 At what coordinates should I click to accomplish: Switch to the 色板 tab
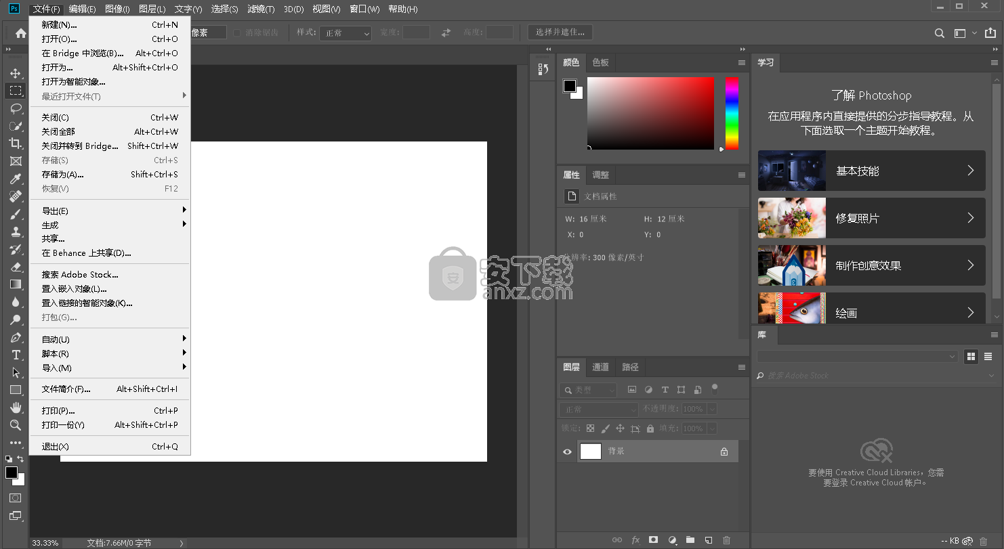(x=600, y=62)
